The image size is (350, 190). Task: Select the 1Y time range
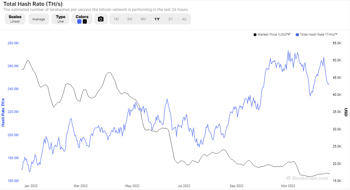point(157,19)
